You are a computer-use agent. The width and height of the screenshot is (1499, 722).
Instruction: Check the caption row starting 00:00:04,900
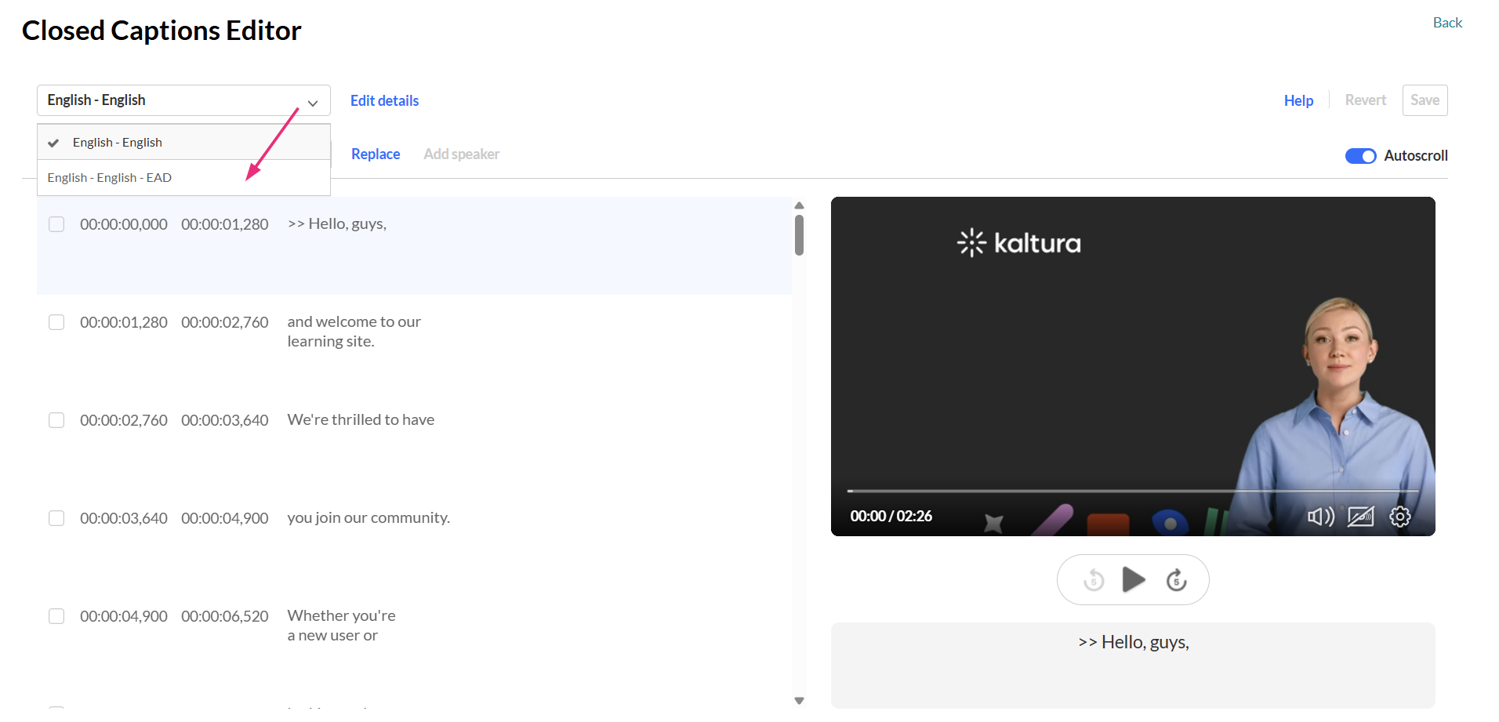(56, 616)
